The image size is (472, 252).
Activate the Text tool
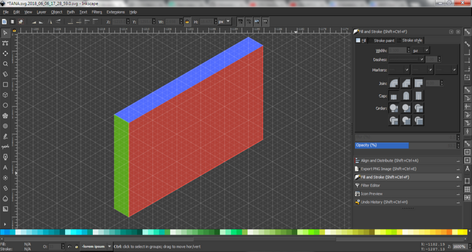6,167
